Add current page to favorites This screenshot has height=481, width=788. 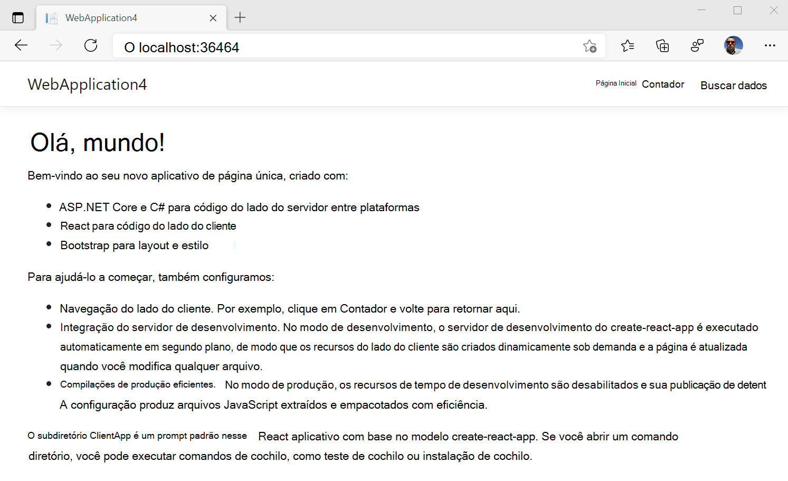590,46
